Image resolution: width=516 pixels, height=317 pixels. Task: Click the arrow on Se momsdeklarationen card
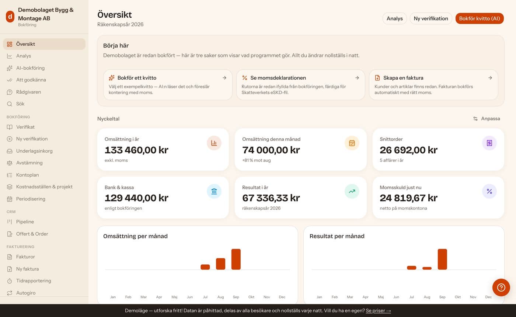tap(357, 78)
